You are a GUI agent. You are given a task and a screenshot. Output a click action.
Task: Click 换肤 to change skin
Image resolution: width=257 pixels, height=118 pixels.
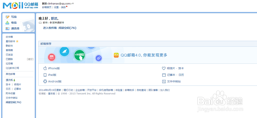(x=63, y=7)
